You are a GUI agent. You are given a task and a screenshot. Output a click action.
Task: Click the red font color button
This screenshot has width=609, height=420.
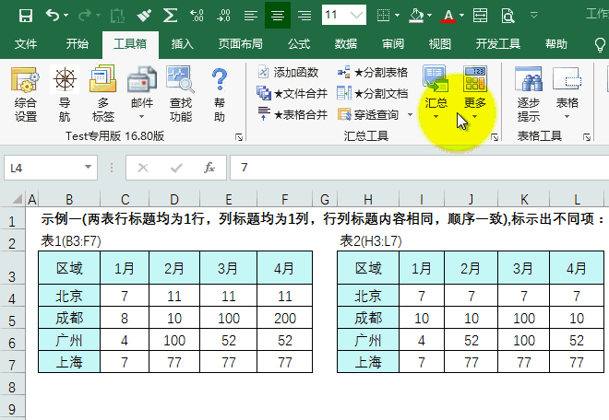(x=448, y=15)
